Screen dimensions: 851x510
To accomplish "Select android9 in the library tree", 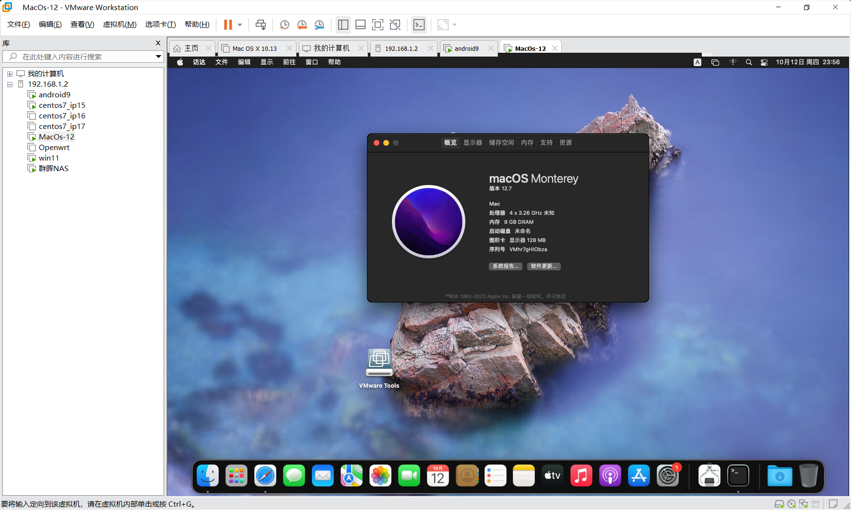I will tap(54, 95).
